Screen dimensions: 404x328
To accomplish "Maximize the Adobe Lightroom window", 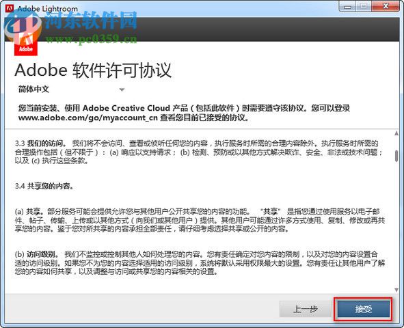I will click(x=364, y=7).
